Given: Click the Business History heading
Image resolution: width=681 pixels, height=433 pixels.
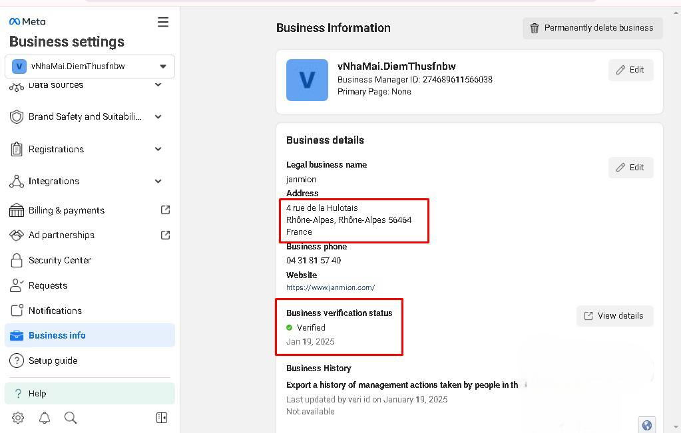Looking at the screenshot, I should (x=319, y=368).
